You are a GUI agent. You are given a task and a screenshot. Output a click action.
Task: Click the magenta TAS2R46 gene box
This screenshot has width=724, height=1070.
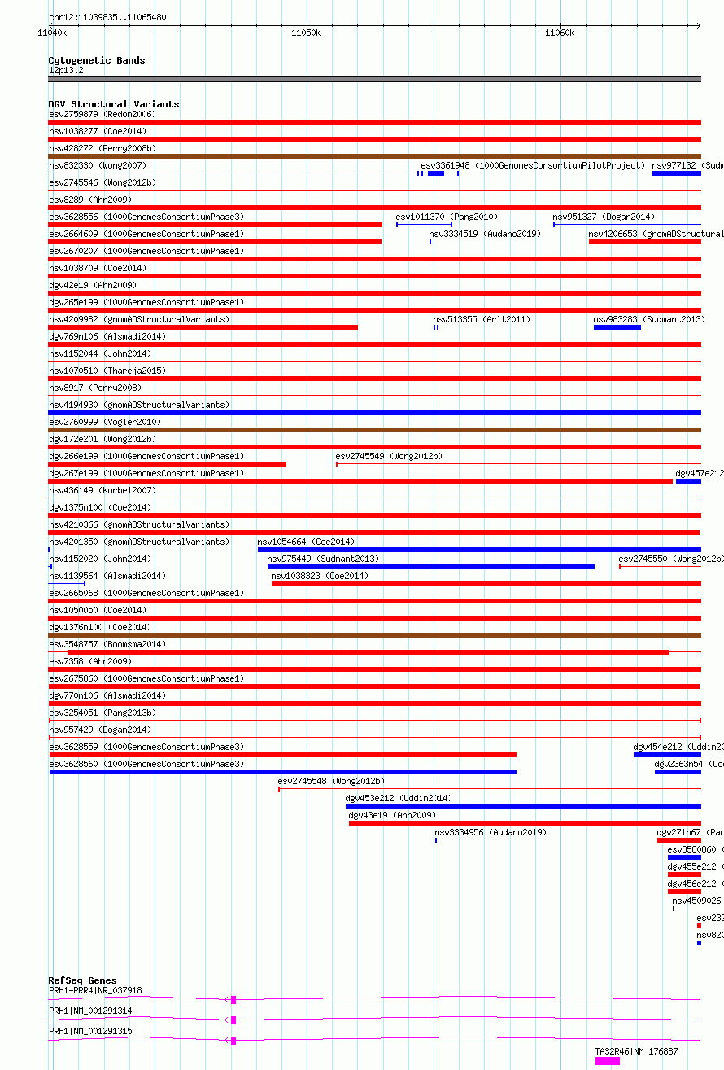(608, 1061)
